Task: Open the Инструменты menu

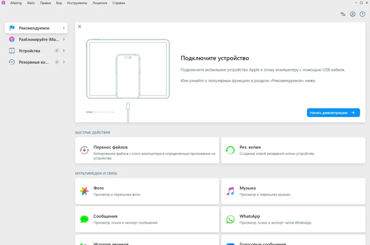Action: pos(77,3)
